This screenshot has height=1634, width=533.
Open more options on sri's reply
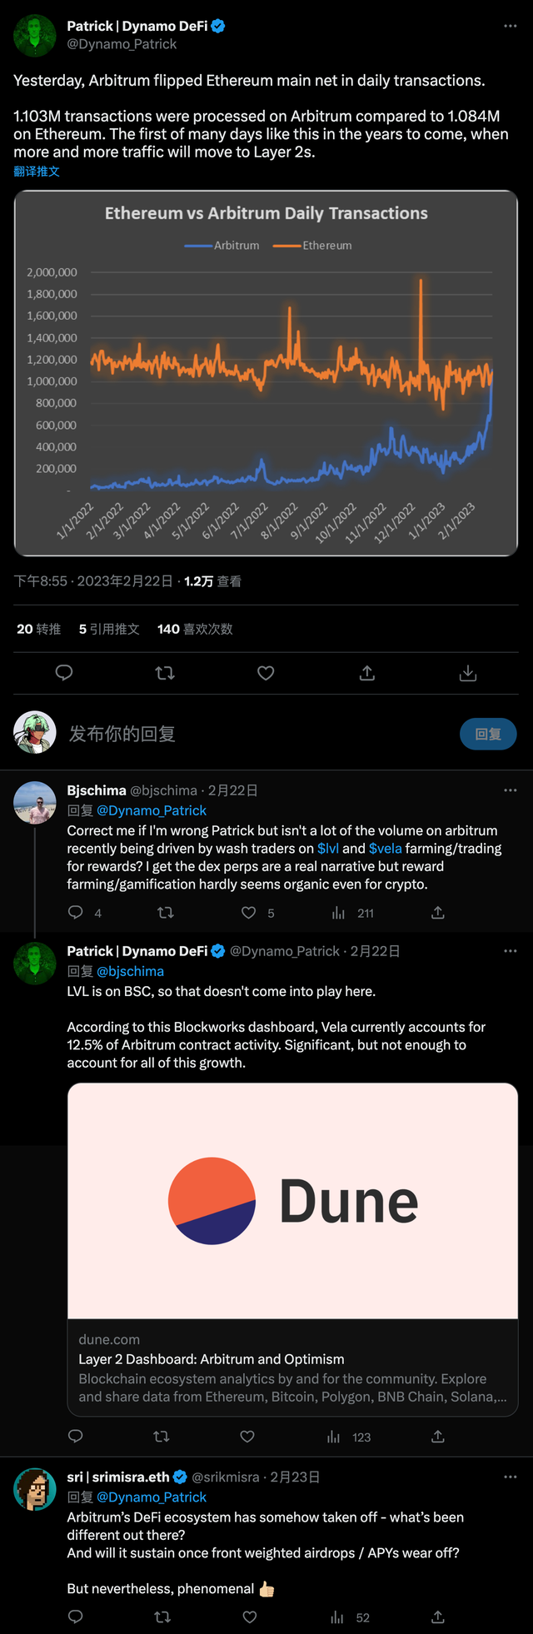(x=511, y=1477)
